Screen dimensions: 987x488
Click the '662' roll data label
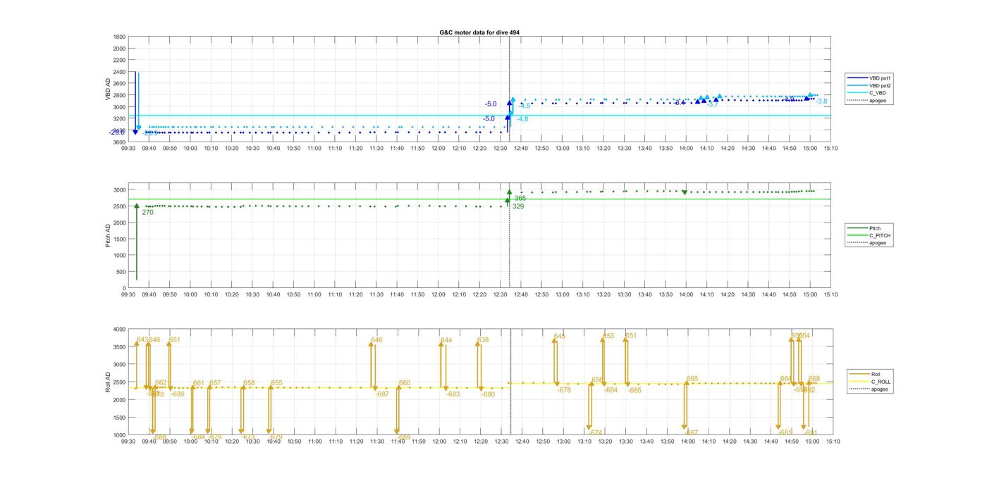161,382
